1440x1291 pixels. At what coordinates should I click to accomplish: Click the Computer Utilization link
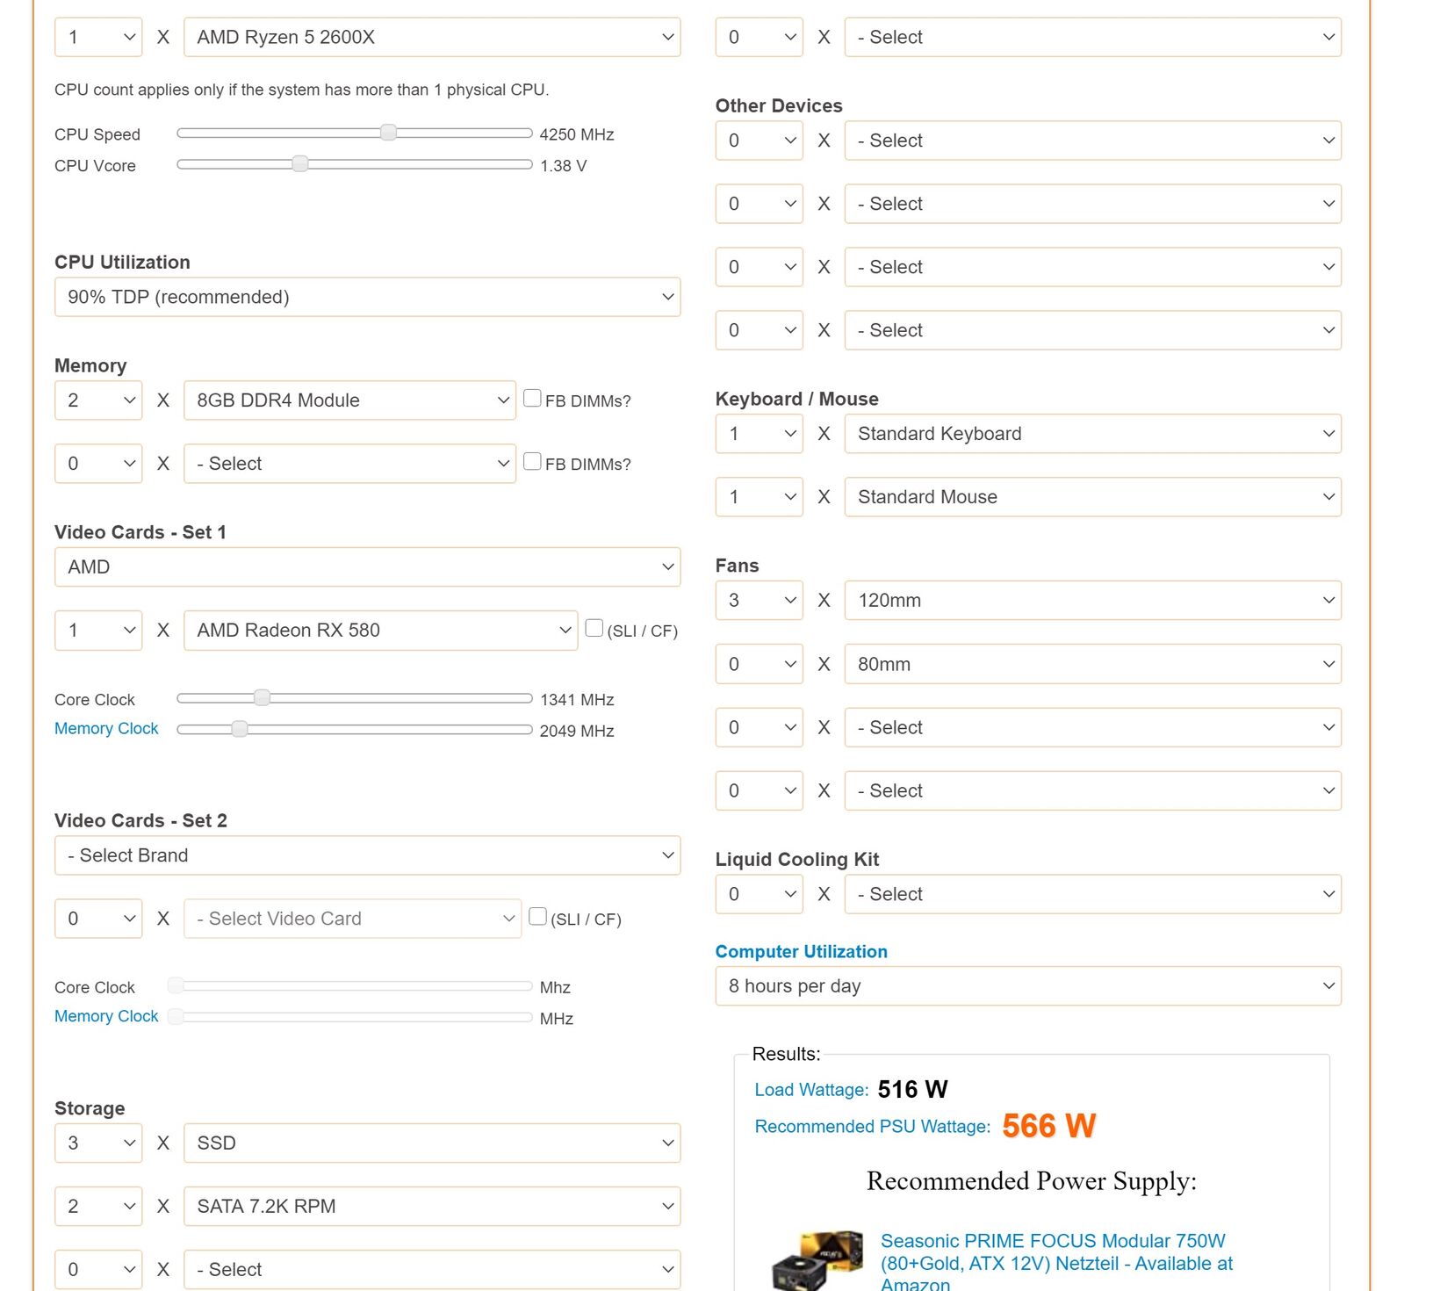(801, 952)
